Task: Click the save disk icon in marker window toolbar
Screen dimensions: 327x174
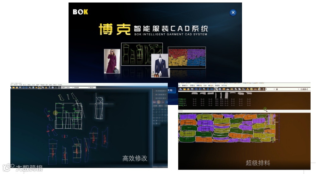Action: pyautogui.click(x=188, y=89)
